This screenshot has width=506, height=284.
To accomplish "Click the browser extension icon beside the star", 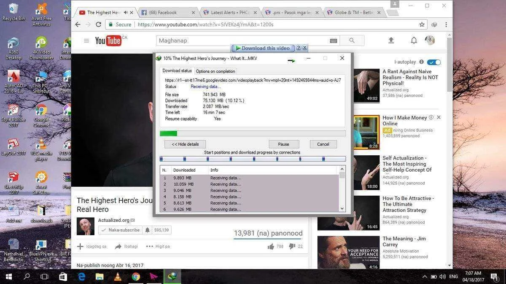I will click(434, 24).
